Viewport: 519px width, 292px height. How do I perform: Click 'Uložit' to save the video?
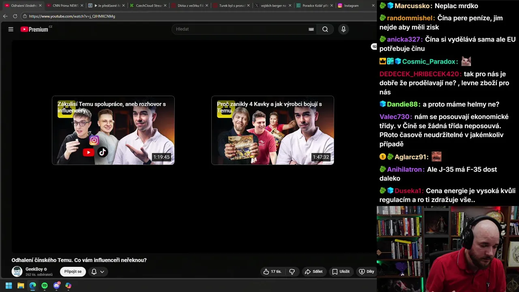tap(341, 272)
